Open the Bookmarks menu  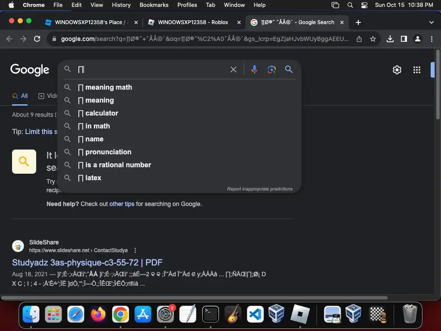[154, 5]
